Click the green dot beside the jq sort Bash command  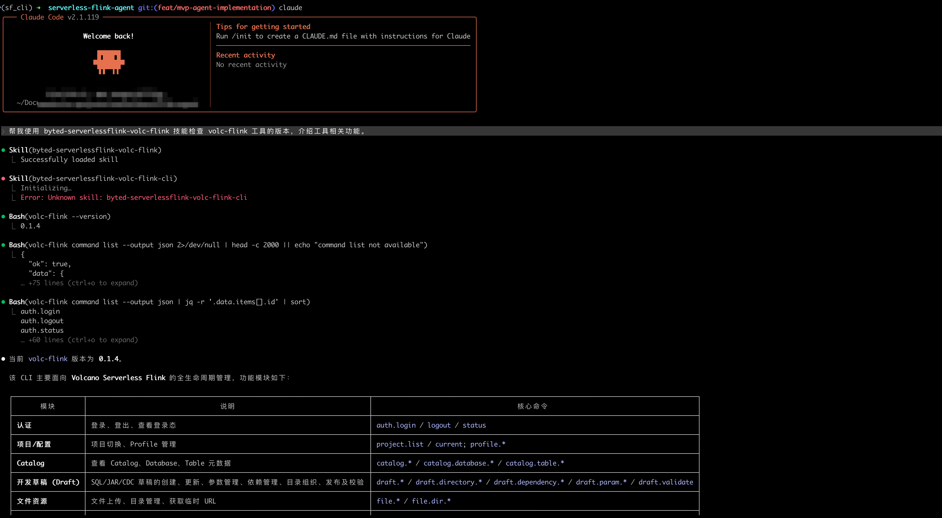[3, 302]
